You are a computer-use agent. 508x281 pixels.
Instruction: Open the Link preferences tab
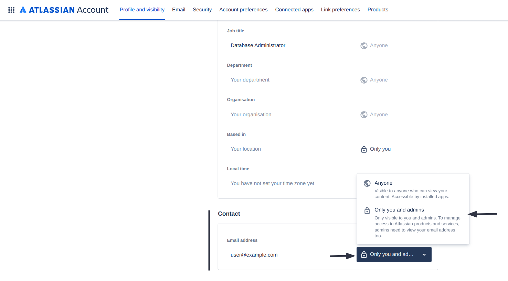[x=340, y=10]
